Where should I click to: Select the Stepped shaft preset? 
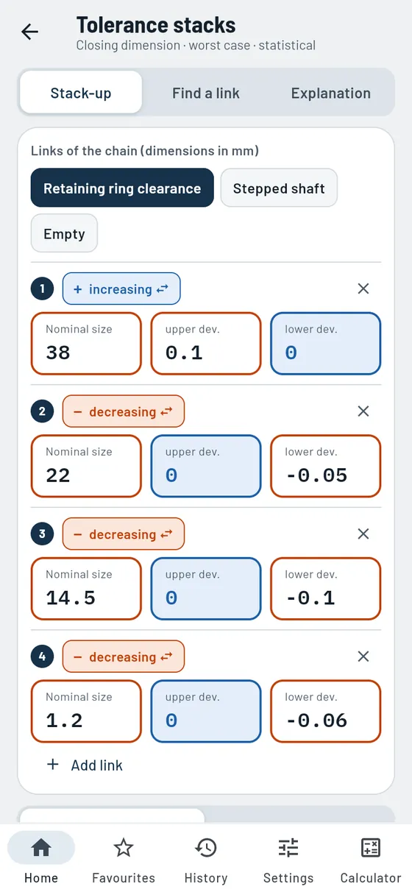click(279, 188)
